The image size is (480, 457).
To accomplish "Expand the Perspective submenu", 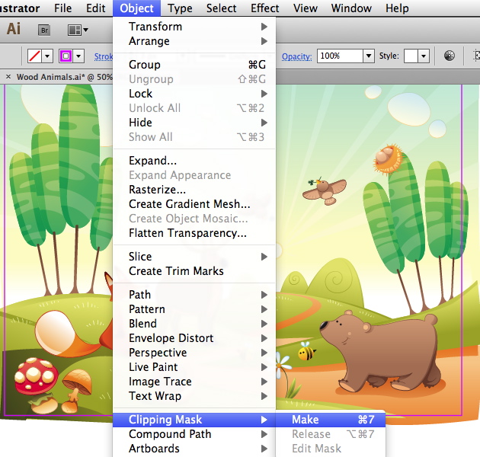I will [194, 353].
